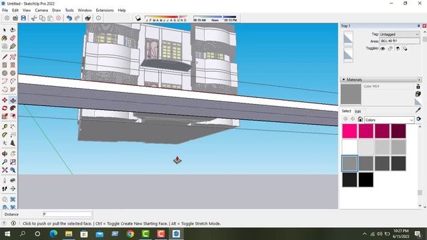Select the Freehand squiggle tool
This screenshot has width=427, height=240.
(x=13, y=57)
